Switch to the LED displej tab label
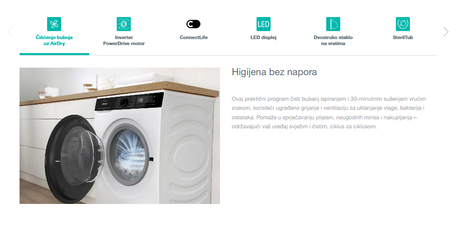This screenshot has height=226, width=462. [264, 38]
